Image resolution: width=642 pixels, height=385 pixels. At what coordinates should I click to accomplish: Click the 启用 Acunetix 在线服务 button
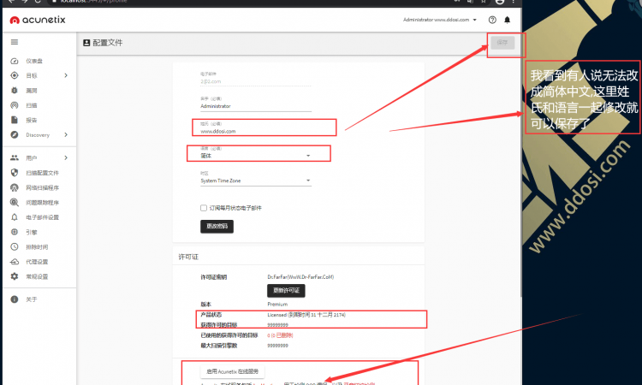pos(232,371)
